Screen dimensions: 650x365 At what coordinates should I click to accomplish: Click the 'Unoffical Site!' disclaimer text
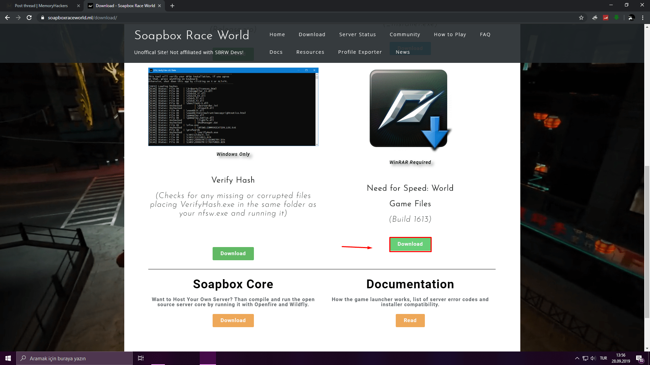click(x=189, y=52)
